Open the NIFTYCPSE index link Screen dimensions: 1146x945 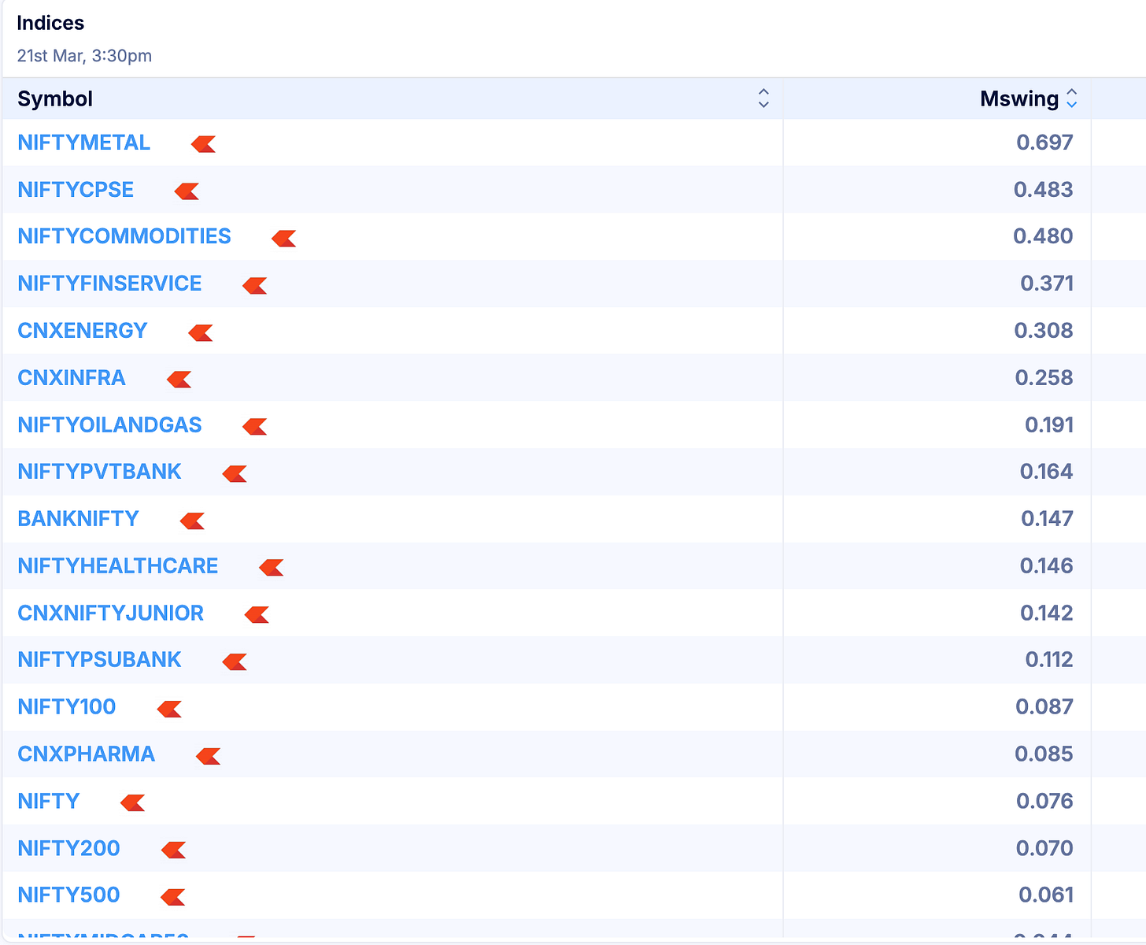click(76, 190)
